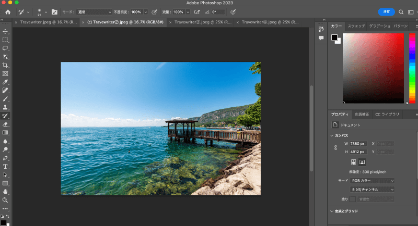Toggle the brush settings panel button
418x226 pixels.
pyautogui.click(x=54, y=11)
